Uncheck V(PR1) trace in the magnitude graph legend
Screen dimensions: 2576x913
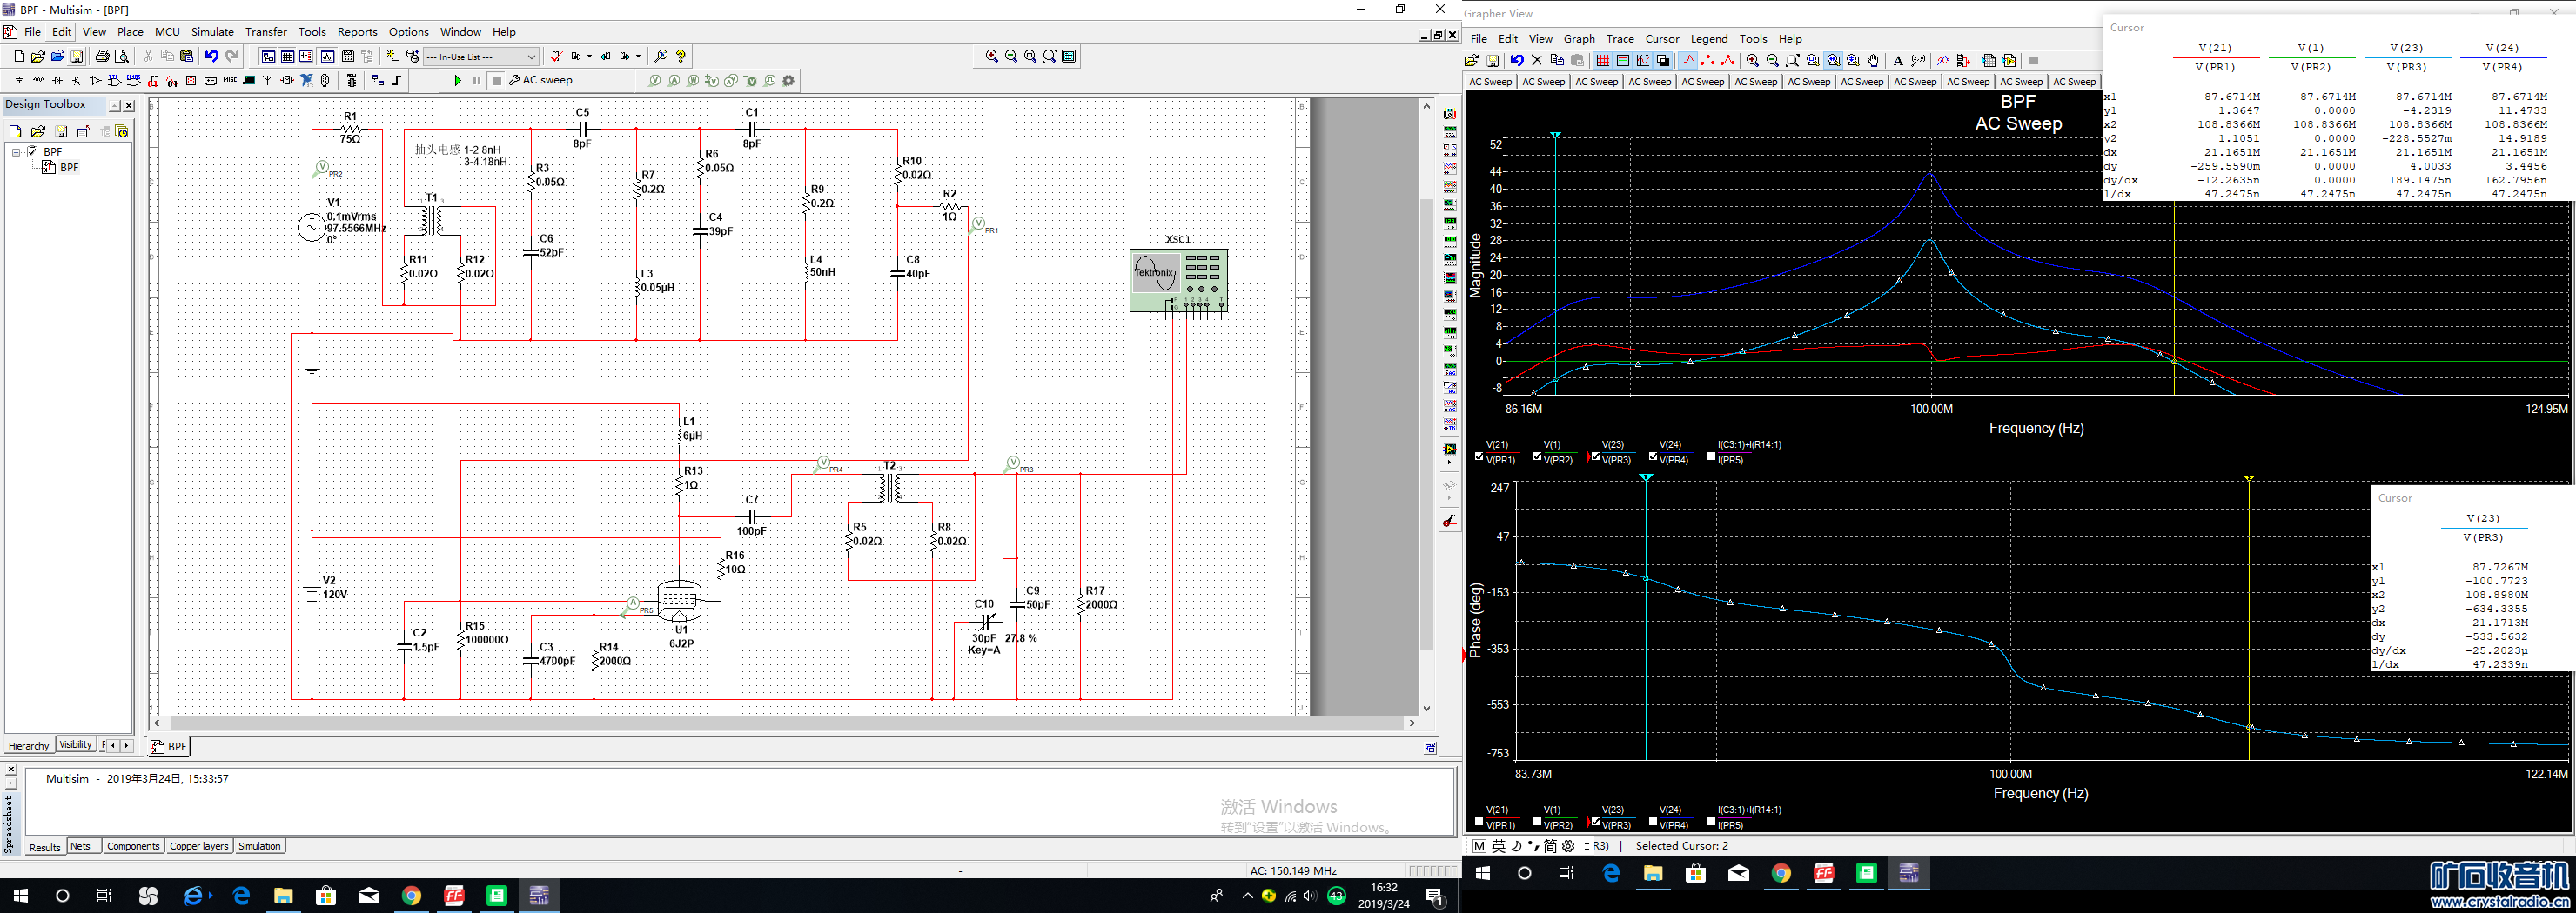coord(1479,456)
